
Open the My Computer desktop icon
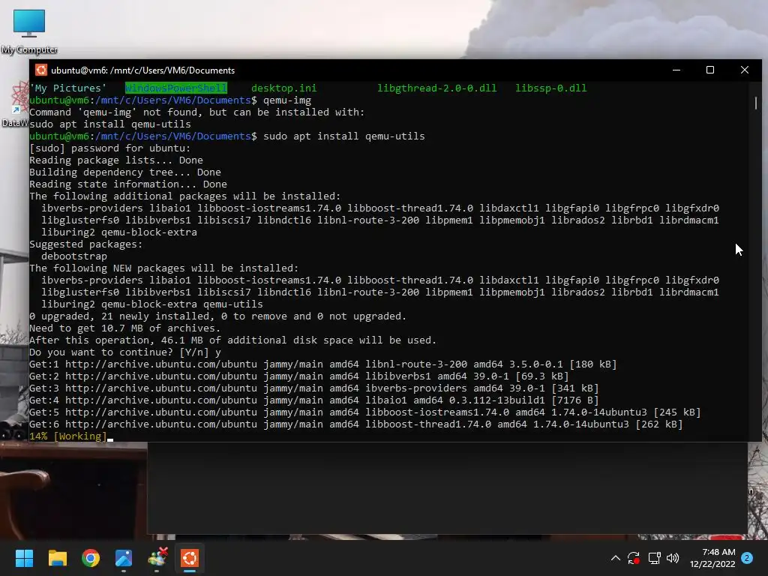point(29,31)
